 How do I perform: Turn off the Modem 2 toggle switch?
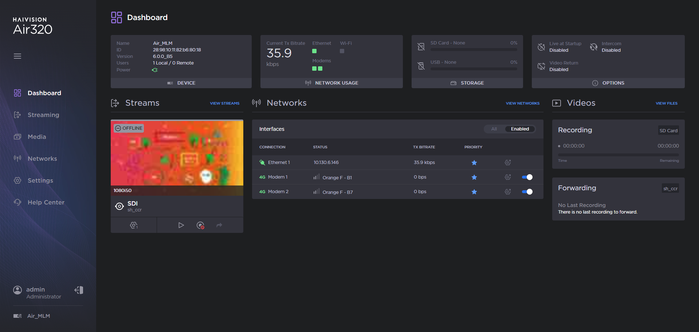(527, 192)
